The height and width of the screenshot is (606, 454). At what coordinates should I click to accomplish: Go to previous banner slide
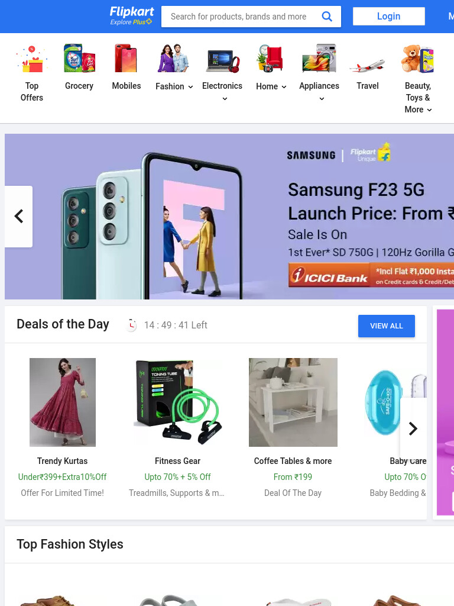pyautogui.click(x=18, y=217)
